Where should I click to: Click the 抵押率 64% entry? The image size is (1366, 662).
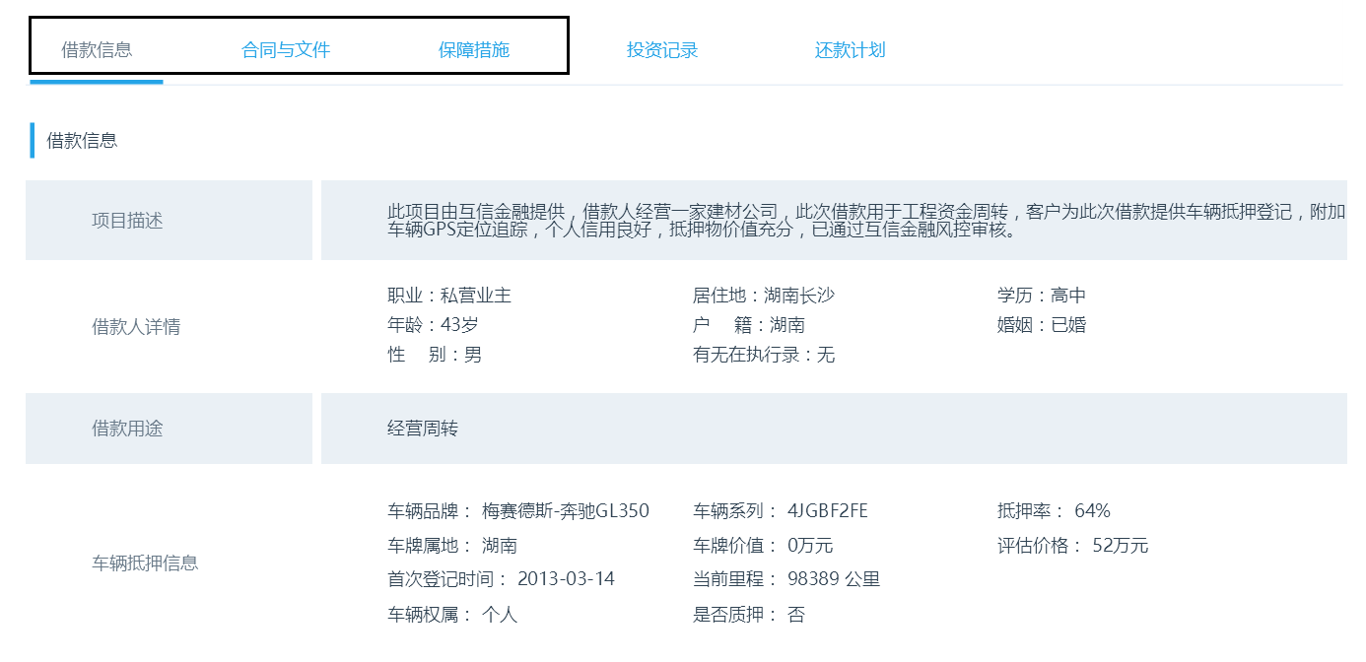1054,511
